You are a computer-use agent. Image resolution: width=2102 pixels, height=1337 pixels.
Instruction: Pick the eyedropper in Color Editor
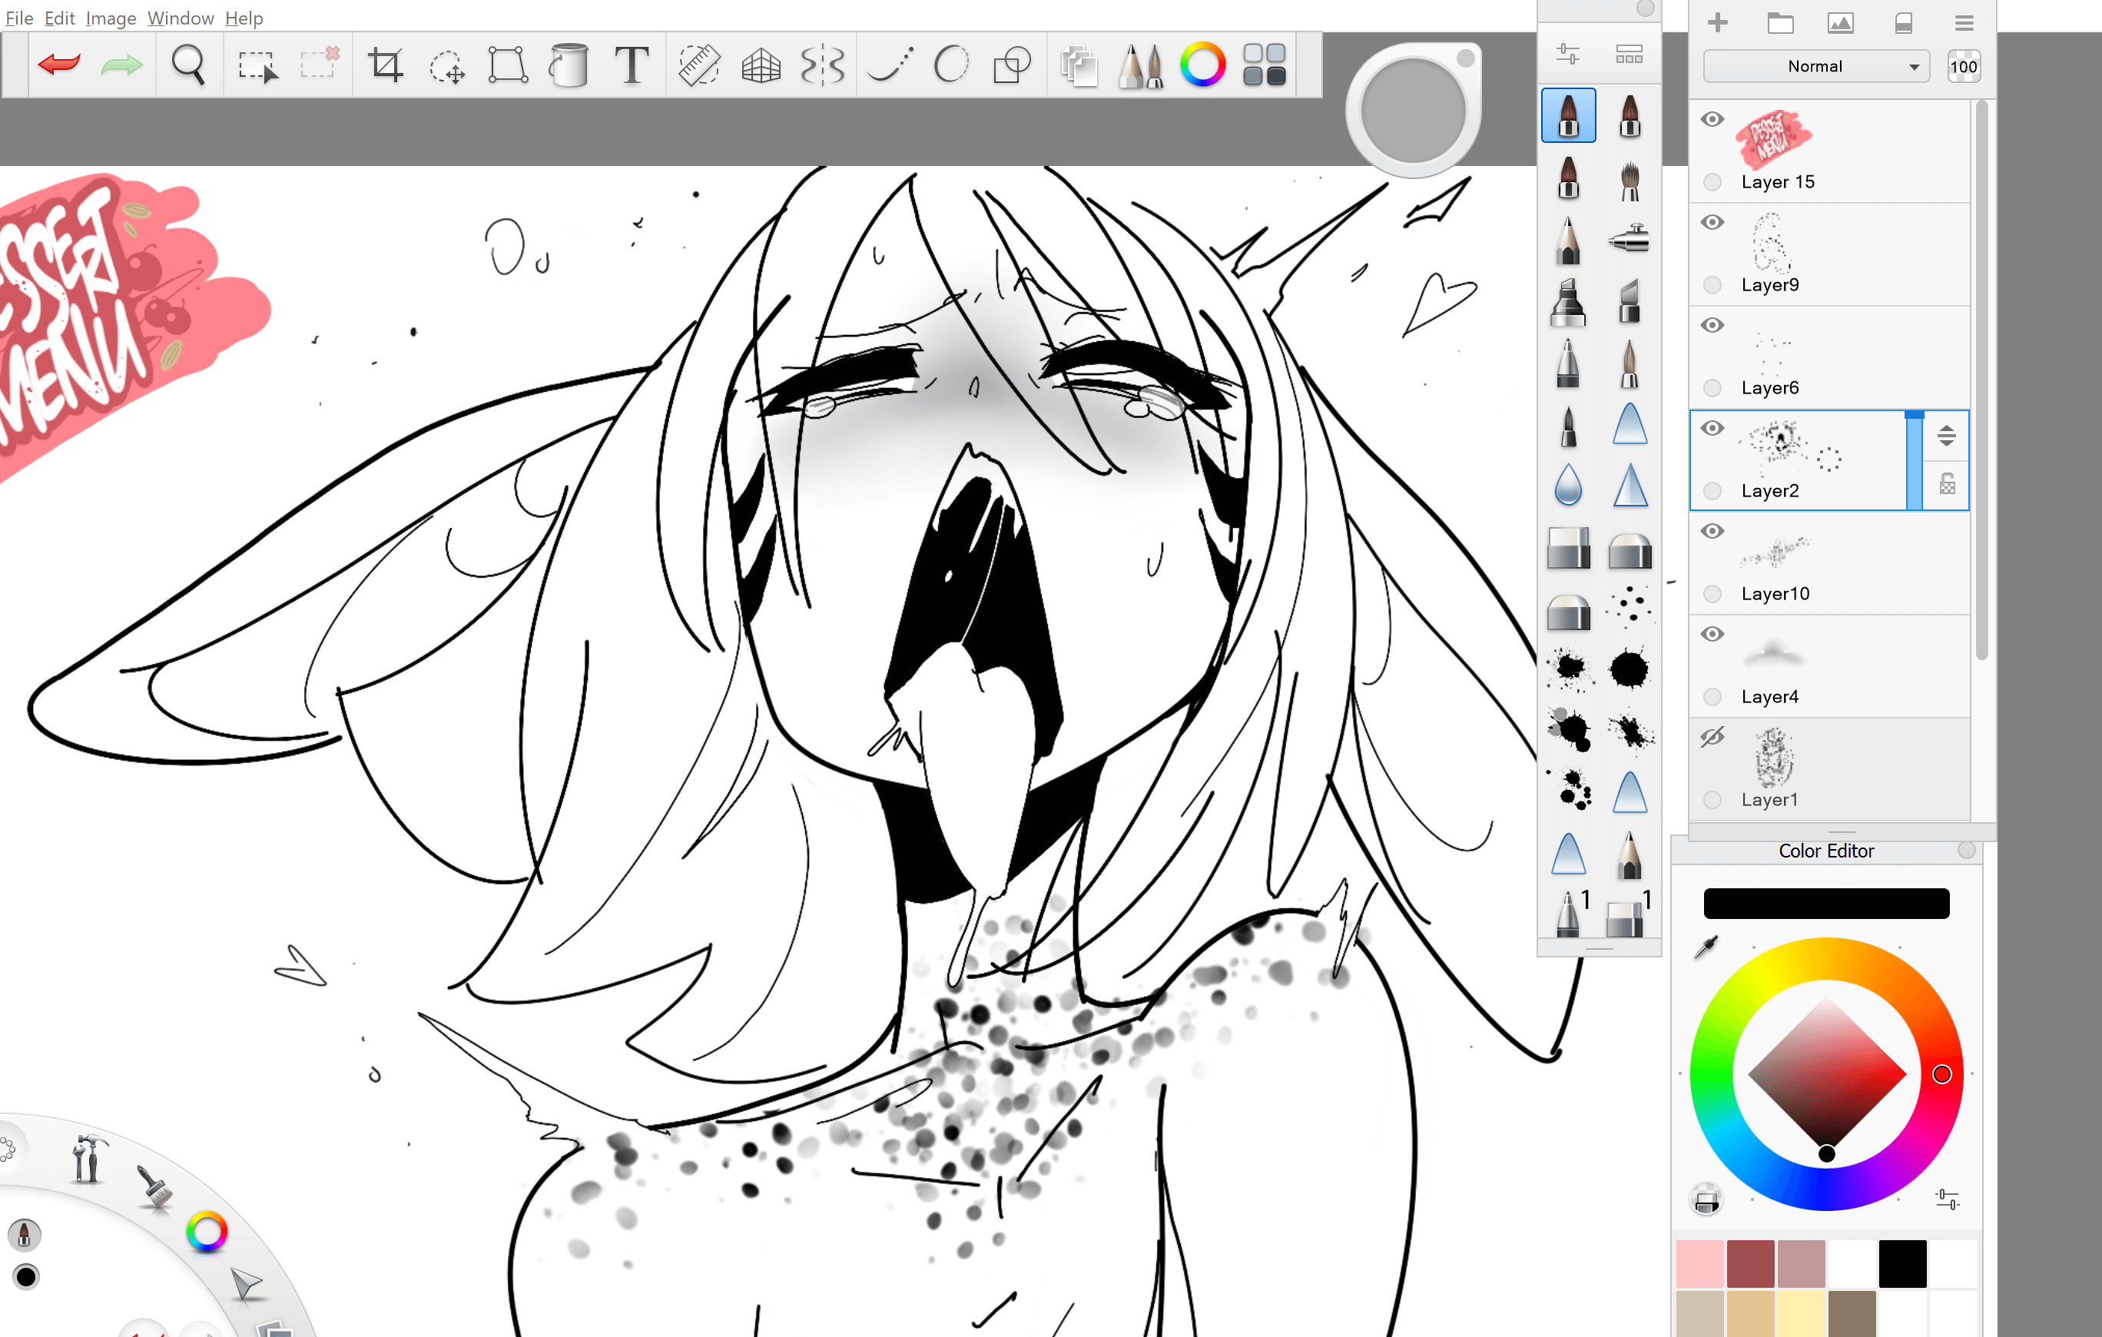(1705, 947)
